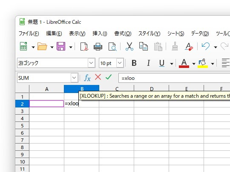Screen dimensions: 230x172
Task: Open the スタイル(Y) menu
Action: click(149, 34)
